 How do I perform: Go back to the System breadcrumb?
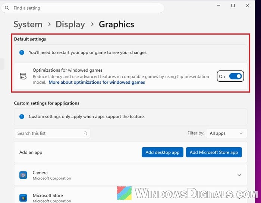coord(28,25)
